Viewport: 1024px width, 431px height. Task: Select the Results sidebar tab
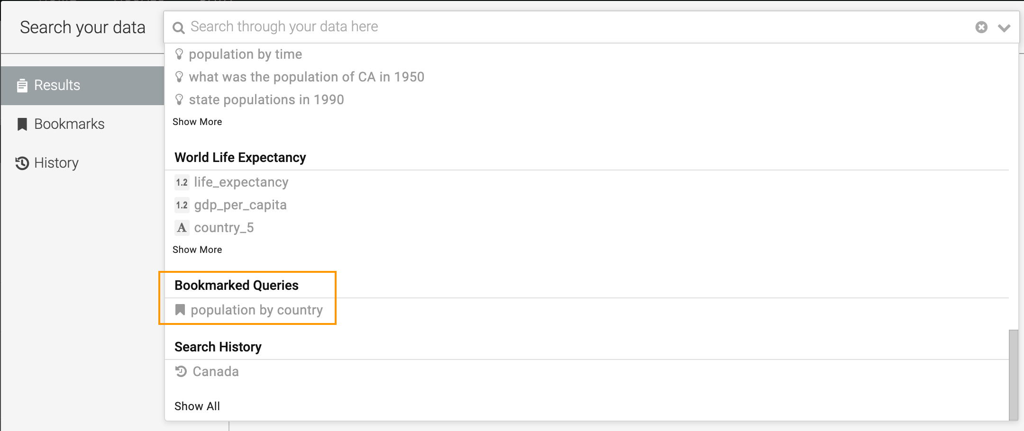[57, 85]
